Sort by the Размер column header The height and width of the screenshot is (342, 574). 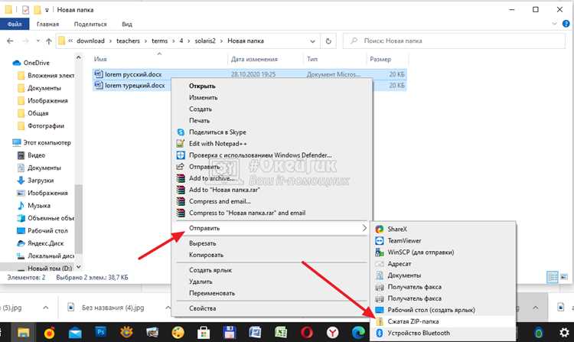380,59
